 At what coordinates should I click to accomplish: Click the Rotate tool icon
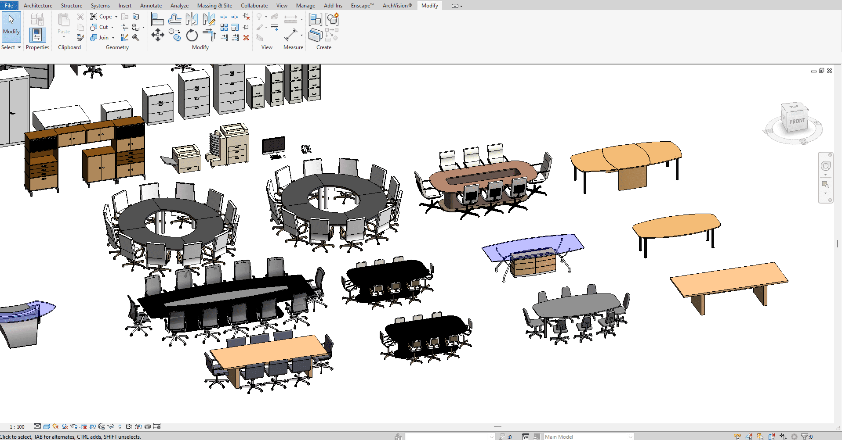click(192, 35)
